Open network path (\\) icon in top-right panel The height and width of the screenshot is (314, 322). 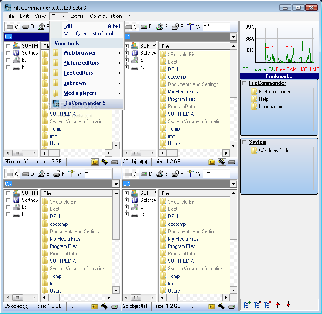point(193,27)
